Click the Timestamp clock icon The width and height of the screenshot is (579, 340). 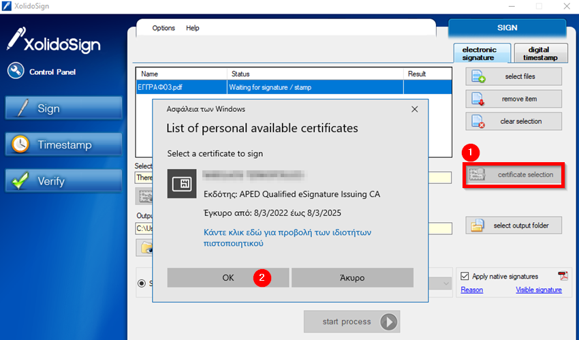tap(20, 144)
